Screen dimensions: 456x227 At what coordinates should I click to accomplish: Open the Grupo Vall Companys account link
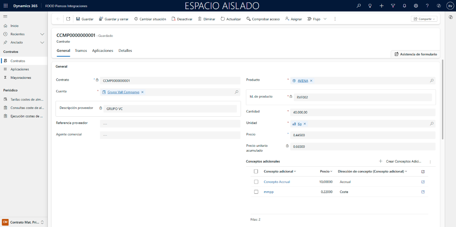[x=123, y=92]
